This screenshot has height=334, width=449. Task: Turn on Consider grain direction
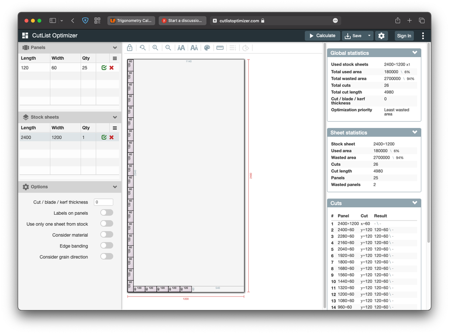(106, 256)
